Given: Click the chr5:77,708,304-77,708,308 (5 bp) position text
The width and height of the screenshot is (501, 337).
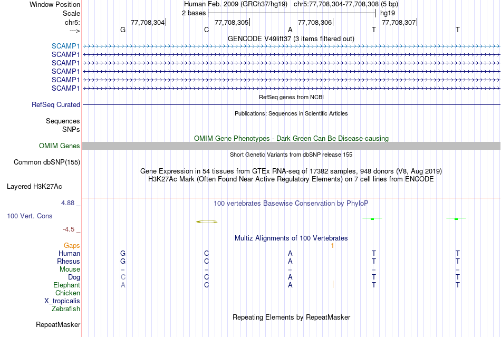Looking at the screenshot, I should pos(346,4).
